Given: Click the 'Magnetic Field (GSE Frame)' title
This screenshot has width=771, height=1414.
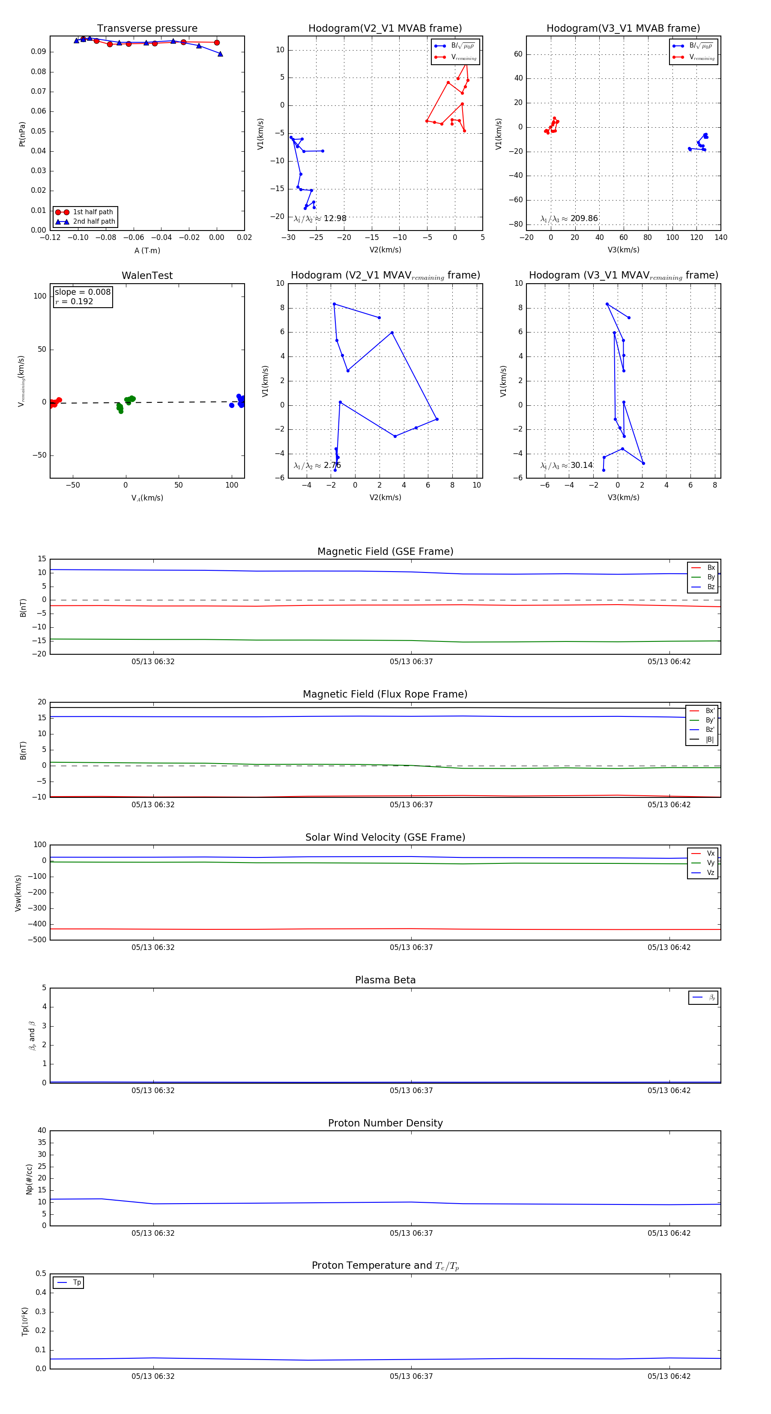Looking at the screenshot, I should (385, 551).
